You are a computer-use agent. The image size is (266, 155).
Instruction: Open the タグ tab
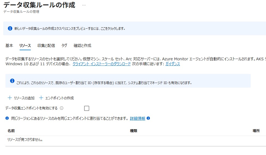[x=64, y=46]
